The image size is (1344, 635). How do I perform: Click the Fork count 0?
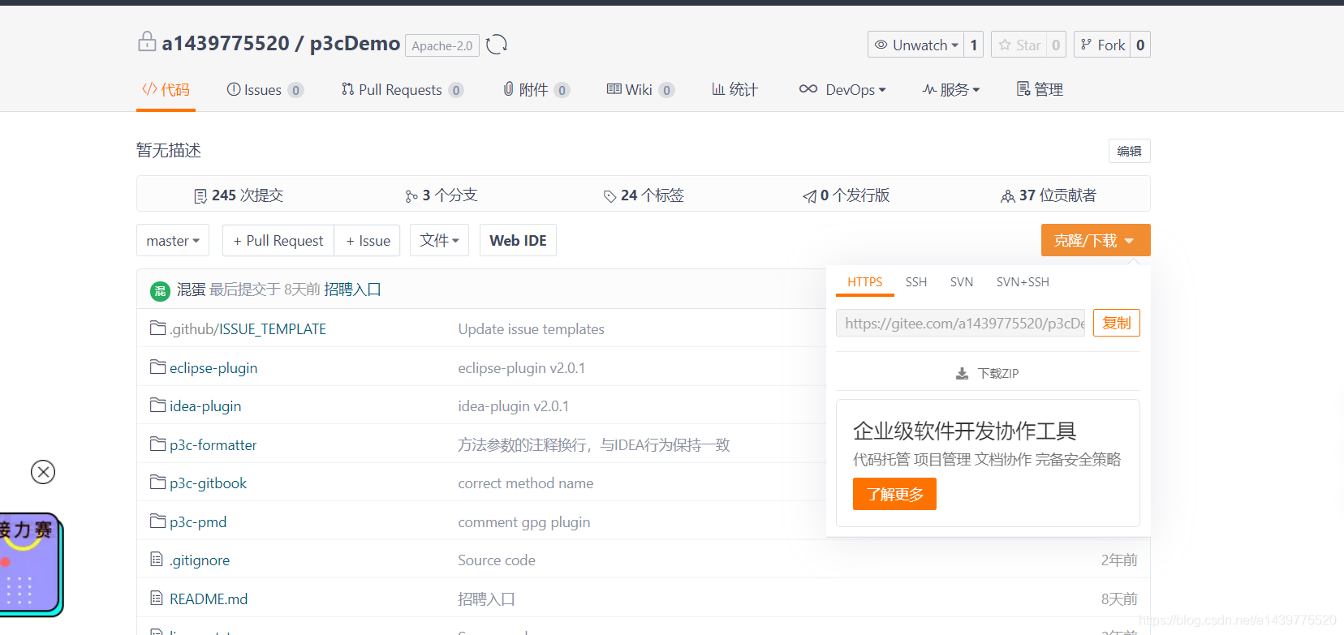click(x=1140, y=45)
